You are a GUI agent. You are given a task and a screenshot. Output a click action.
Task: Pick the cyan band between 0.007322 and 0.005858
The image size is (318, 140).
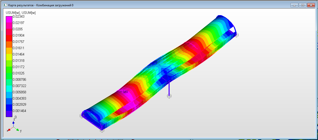pyautogui.click(x=9, y=89)
